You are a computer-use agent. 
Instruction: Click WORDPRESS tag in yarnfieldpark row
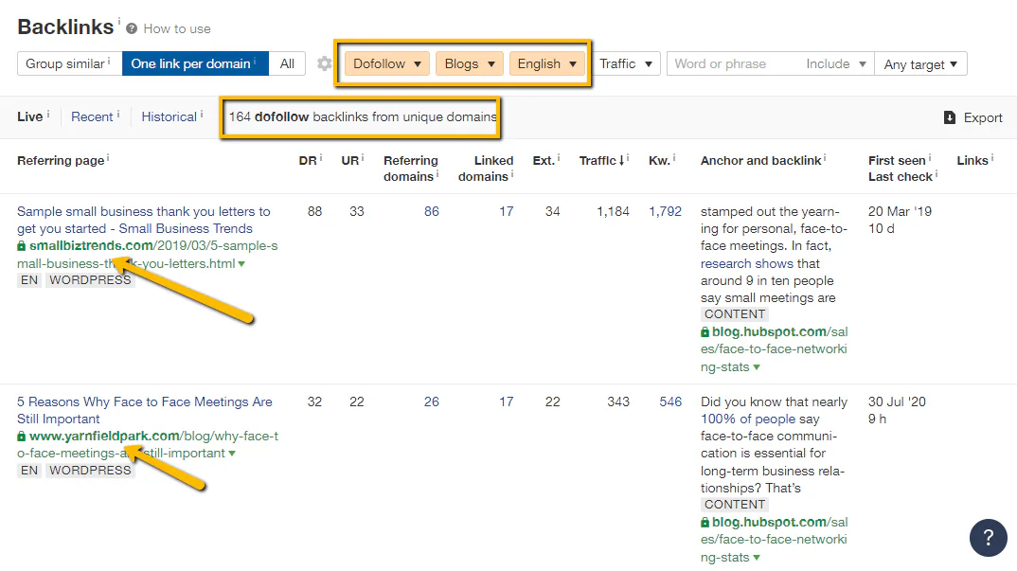pyautogui.click(x=90, y=471)
